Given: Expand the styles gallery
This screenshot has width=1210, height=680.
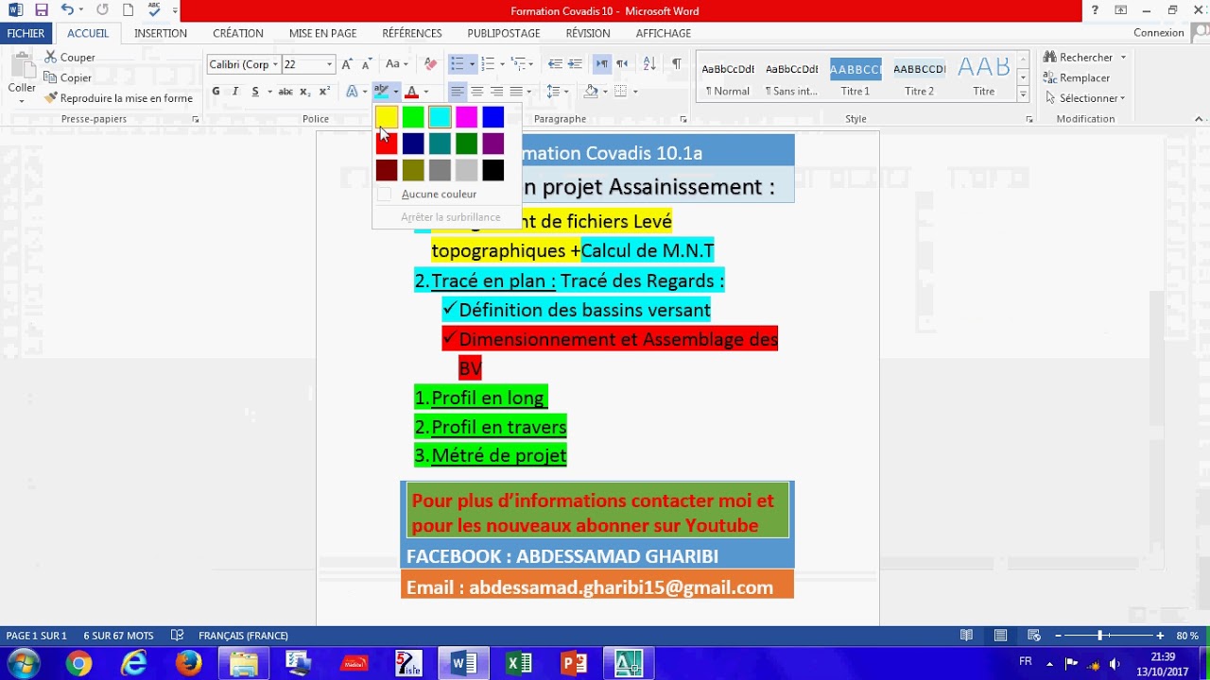Looking at the screenshot, I should pos(1023,95).
